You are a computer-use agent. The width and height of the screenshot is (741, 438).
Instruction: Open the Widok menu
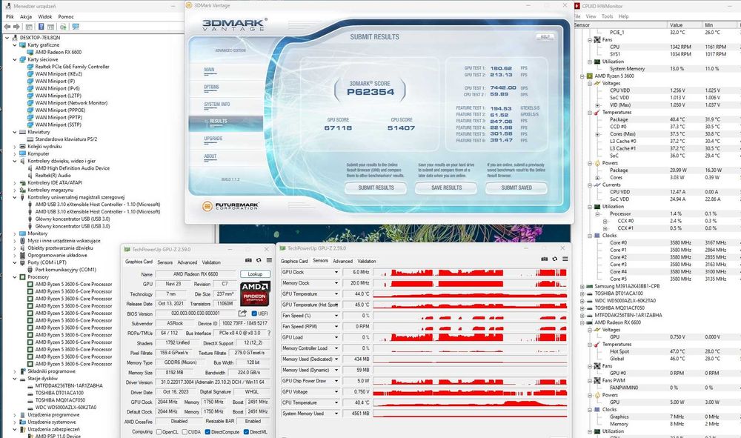(45, 16)
